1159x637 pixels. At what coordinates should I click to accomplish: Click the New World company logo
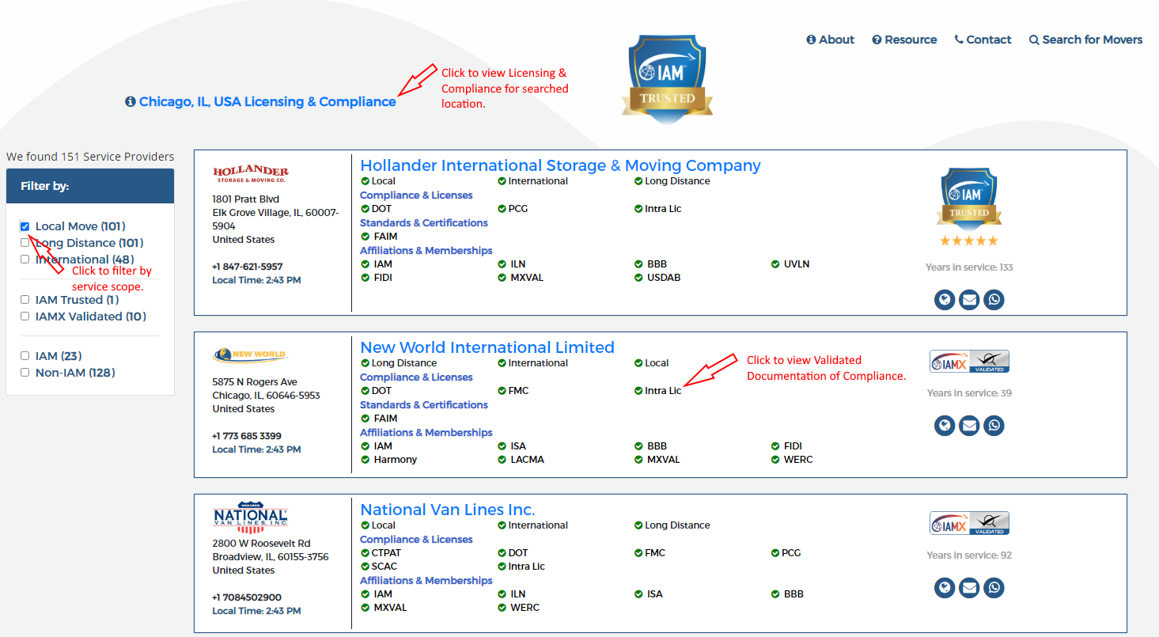point(250,355)
